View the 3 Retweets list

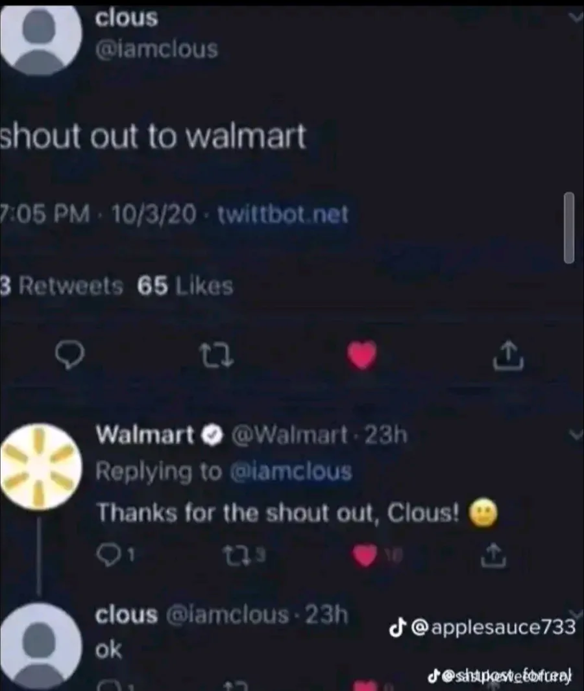(61, 286)
